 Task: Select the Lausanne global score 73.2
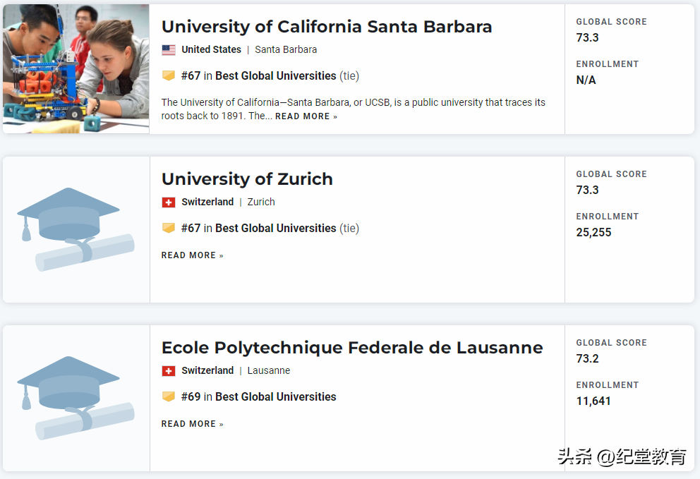587,359
